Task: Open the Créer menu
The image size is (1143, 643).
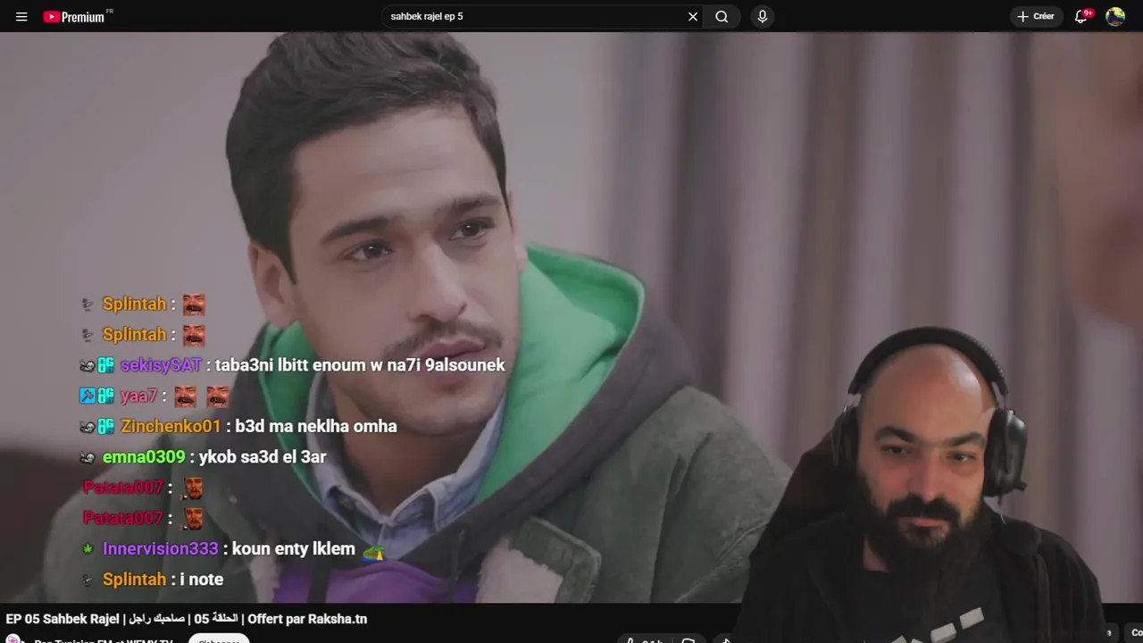Action: pyautogui.click(x=1036, y=16)
